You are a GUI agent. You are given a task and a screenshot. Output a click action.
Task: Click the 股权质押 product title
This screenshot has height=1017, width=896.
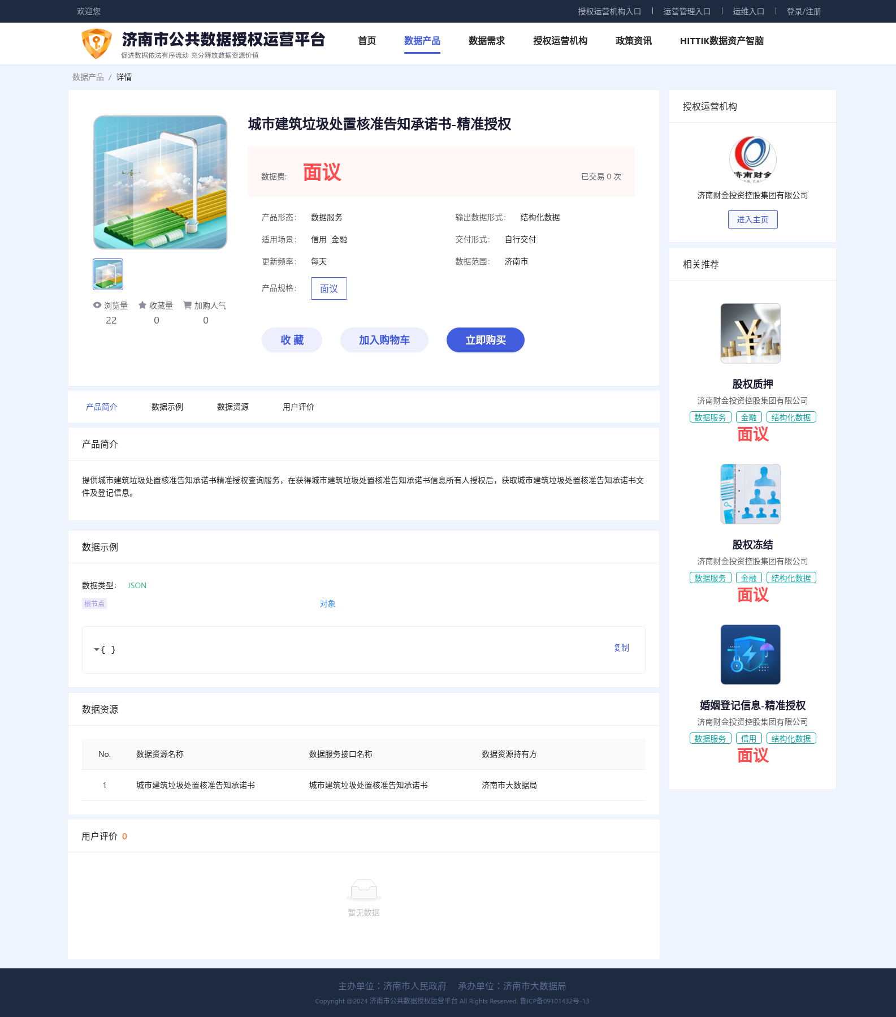pos(752,384)
